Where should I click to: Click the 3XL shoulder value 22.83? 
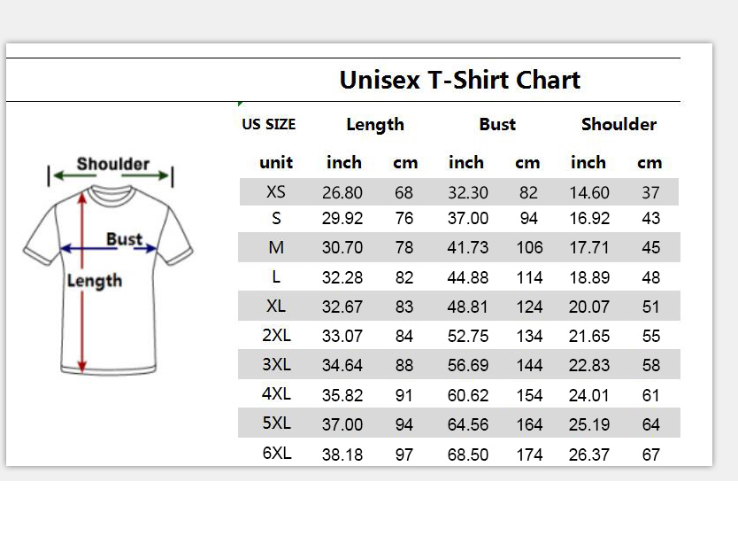coord(589,365)
